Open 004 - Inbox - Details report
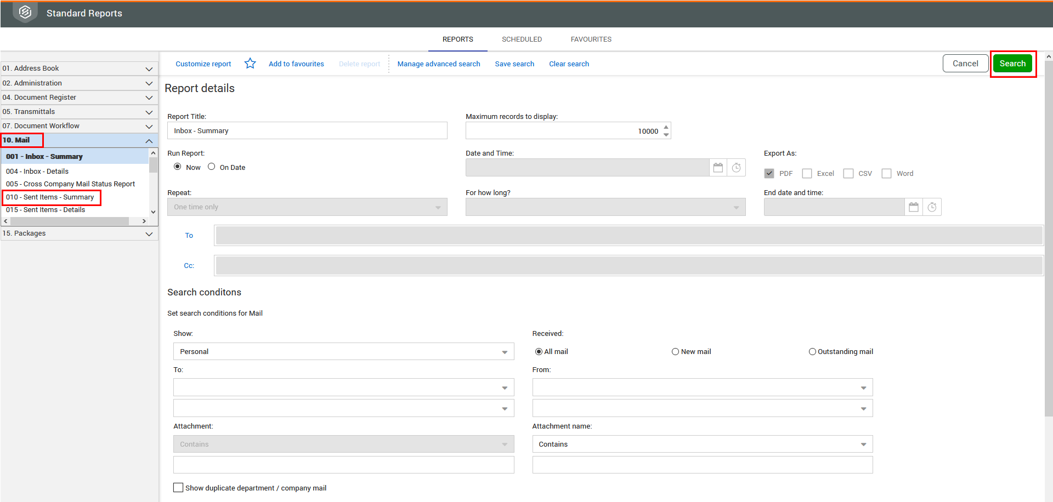This screenshot has height=502, width=1053. [x=37, y=172]
